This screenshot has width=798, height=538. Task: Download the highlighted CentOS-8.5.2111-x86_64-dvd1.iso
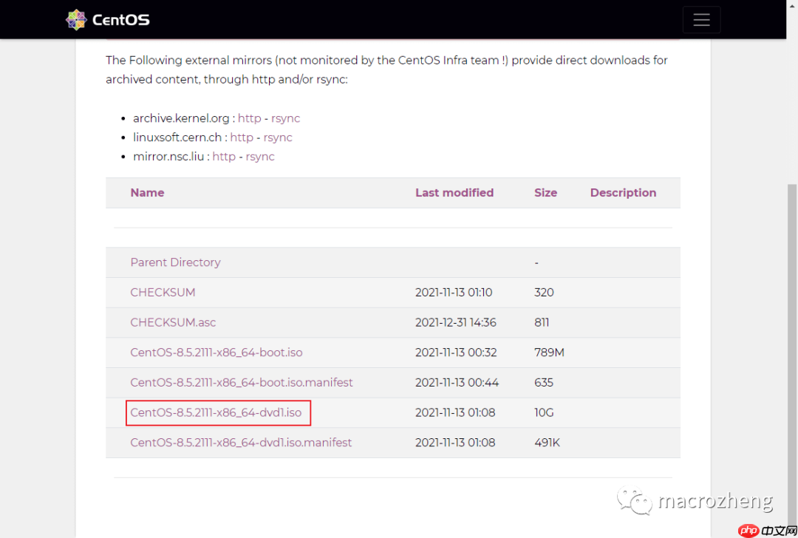pos(218,412)
